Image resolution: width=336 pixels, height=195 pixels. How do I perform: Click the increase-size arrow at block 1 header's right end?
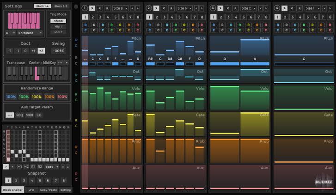tap(138, 8)
